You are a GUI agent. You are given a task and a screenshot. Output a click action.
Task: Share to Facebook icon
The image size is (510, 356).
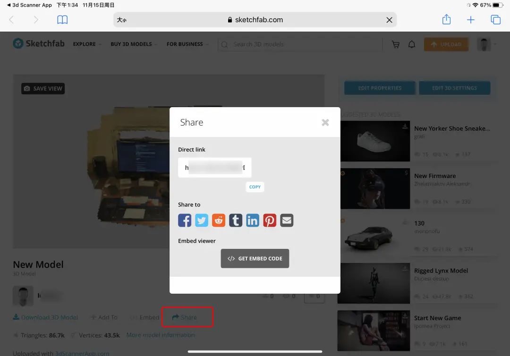(x=185, y=220)
